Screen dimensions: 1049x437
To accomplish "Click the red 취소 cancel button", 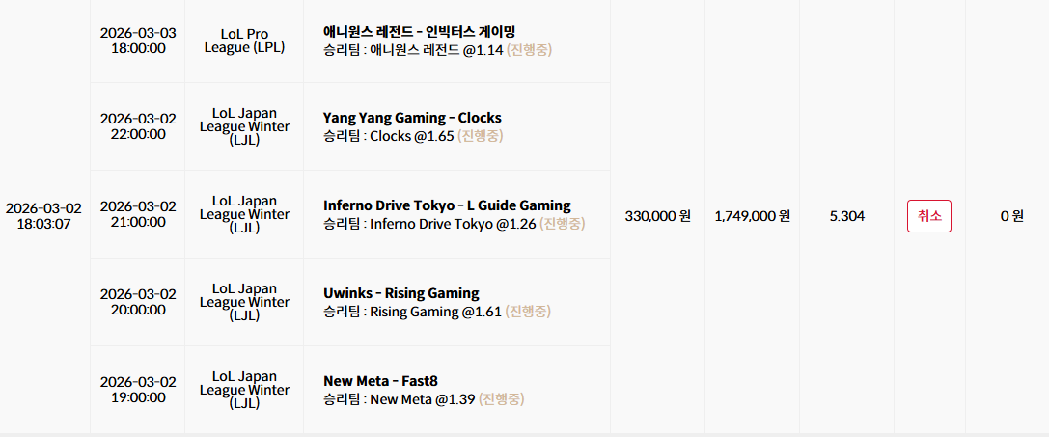I will point(928,216).
